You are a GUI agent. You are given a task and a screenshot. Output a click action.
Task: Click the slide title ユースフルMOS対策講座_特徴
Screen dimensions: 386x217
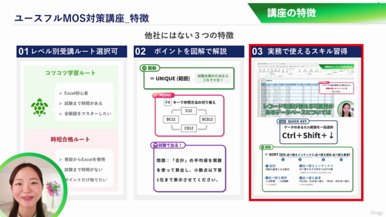click(81, 18)
